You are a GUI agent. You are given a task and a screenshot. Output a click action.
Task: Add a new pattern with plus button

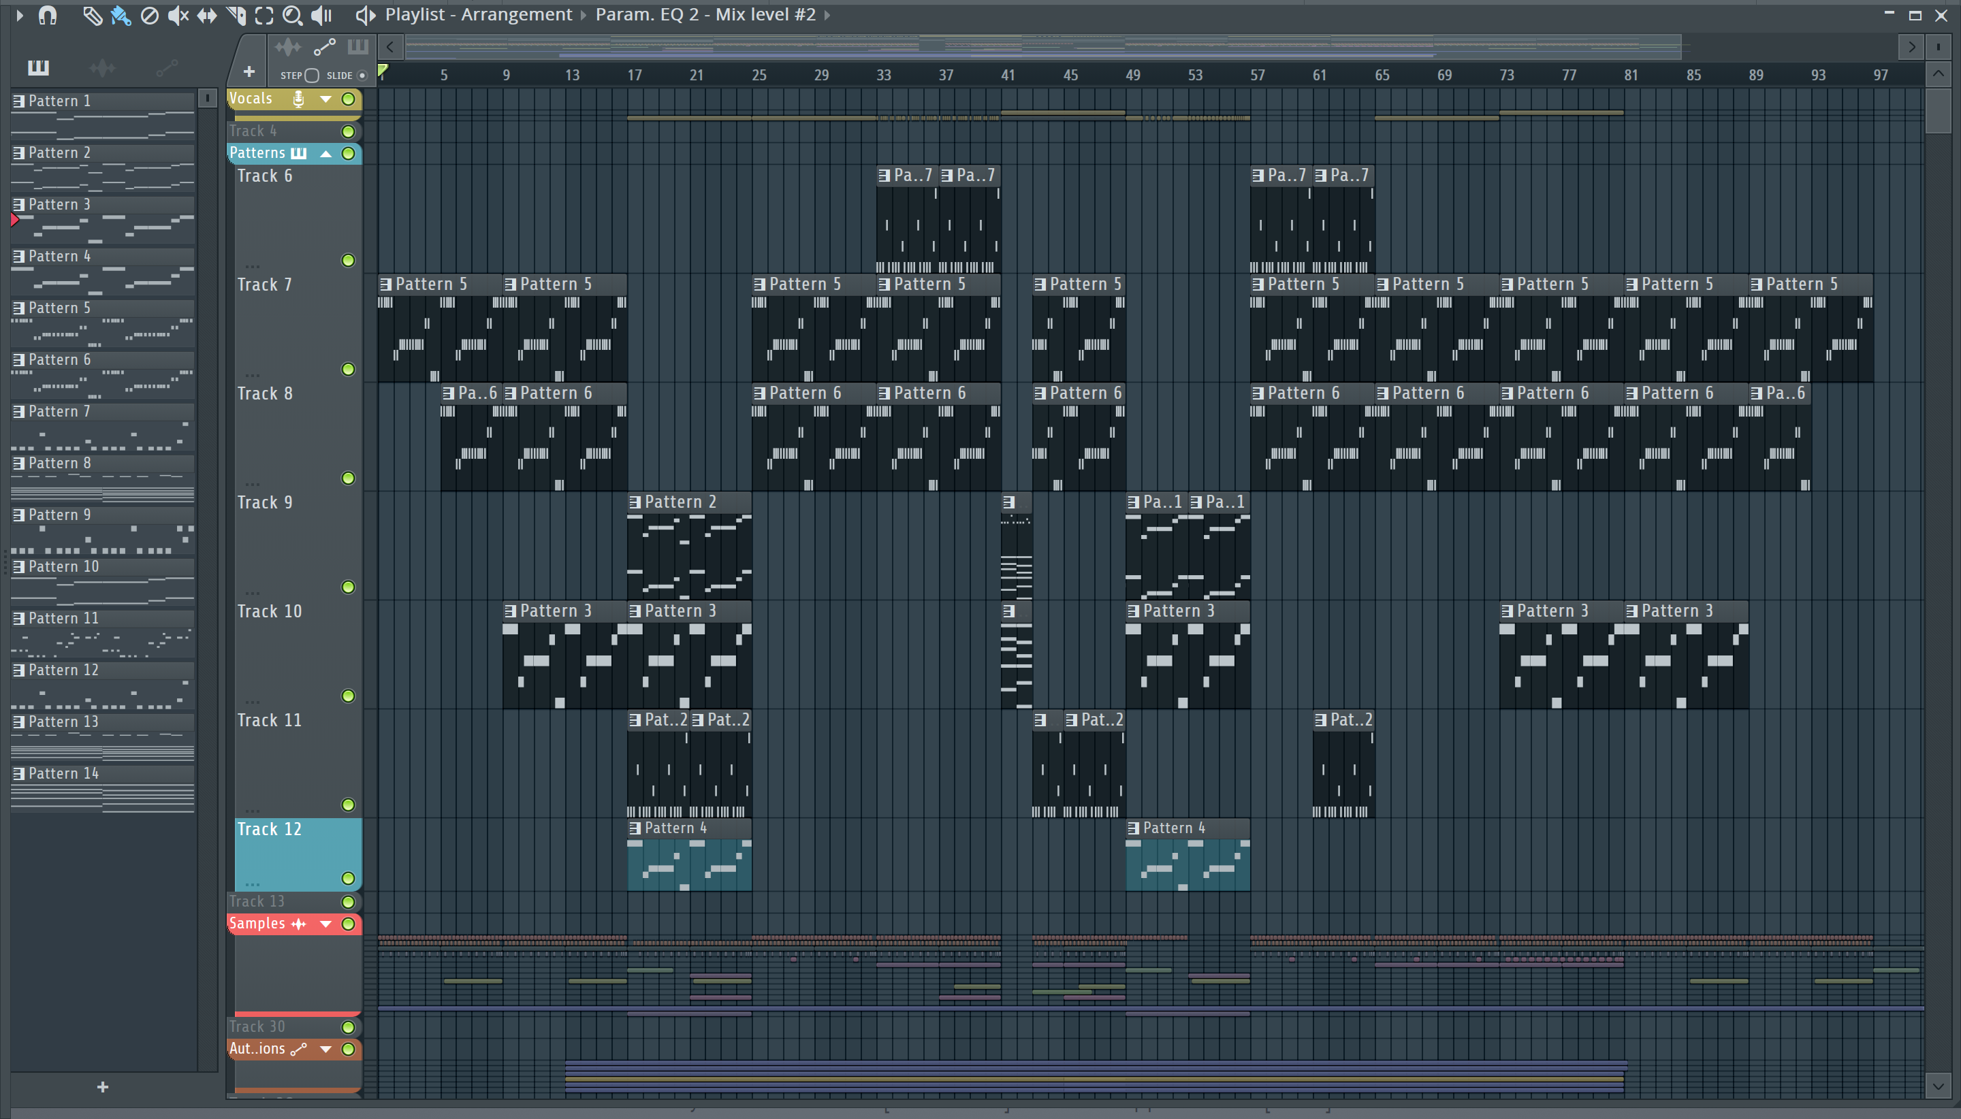click(102, 1087)
